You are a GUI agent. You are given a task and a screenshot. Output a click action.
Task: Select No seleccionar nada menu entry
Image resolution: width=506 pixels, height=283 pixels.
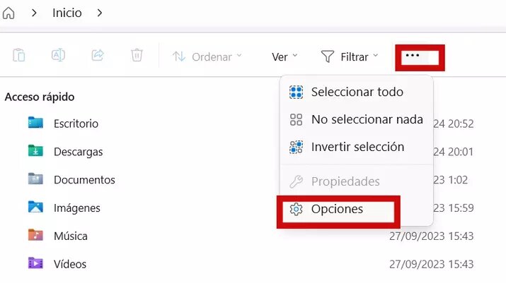click(x=367, y=120)
